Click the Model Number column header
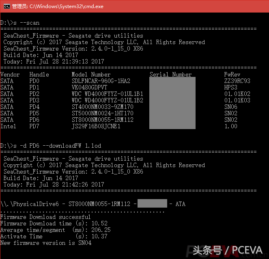The height and width of the screenshot is (259, 269). coord(91,74)
